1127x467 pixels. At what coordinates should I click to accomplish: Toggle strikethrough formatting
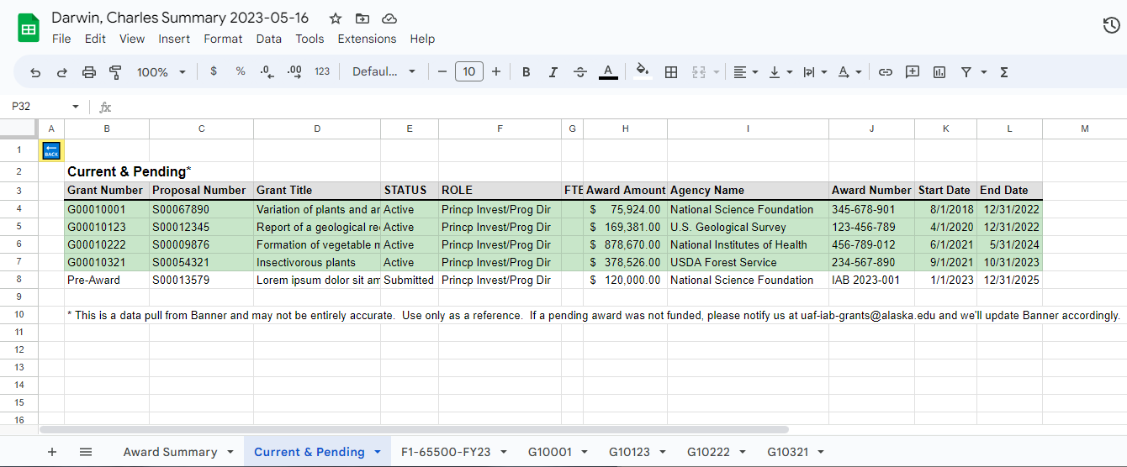pyautogui.click(x=579, y=72)
